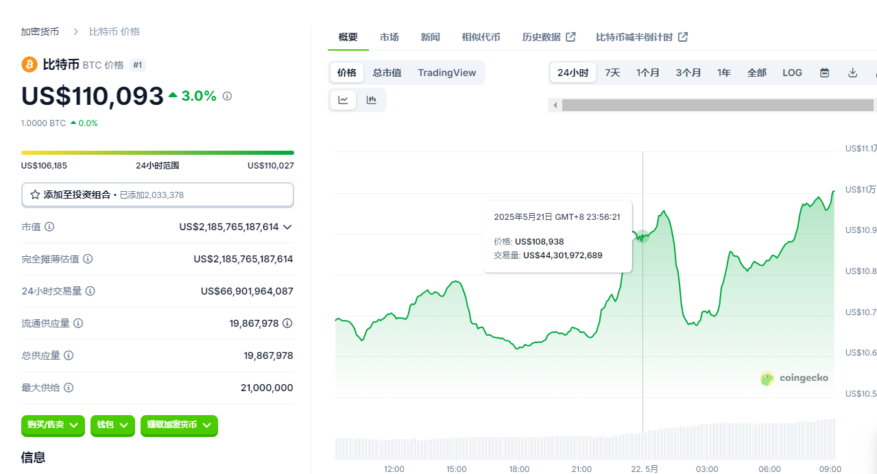877x474 pixels.
Task: Select the candlestick chart view icon
Action: 372,100
